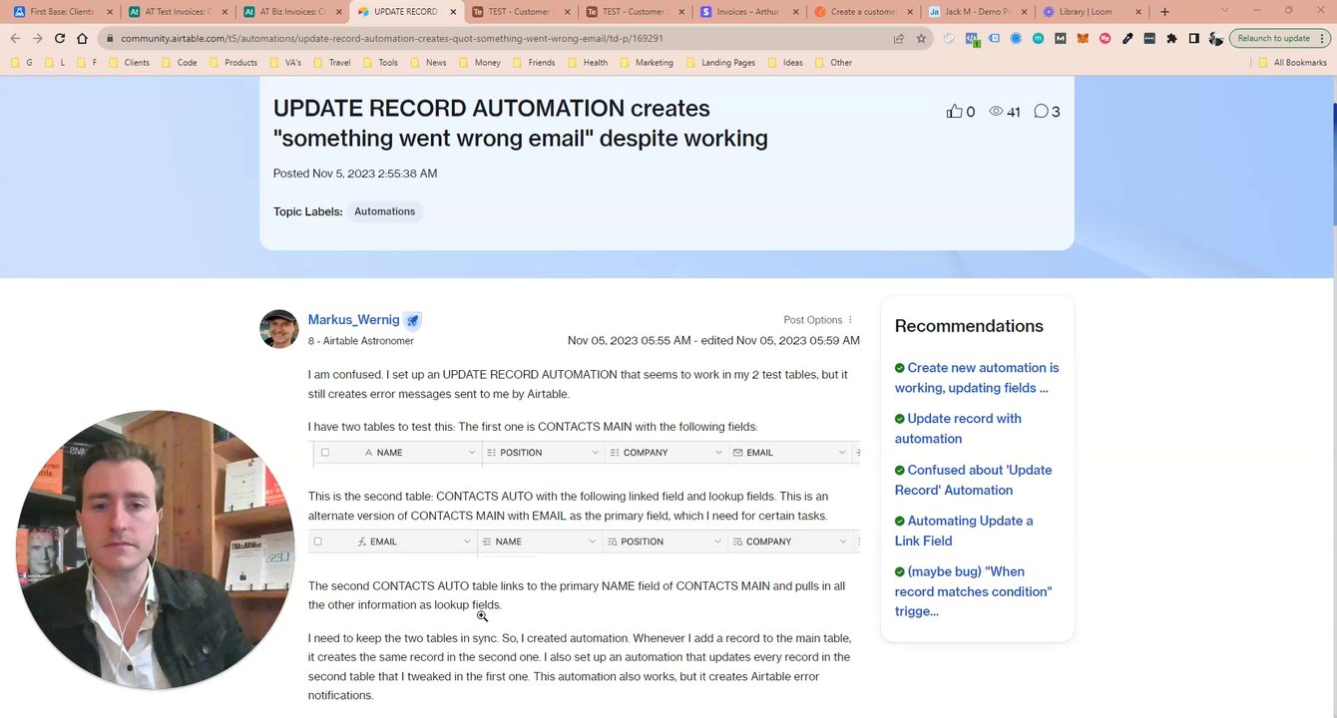Viewport: 1337px width, 718px height.
Task: Click Markus_Wernig's profile avatar
Action: coord(279,329)
